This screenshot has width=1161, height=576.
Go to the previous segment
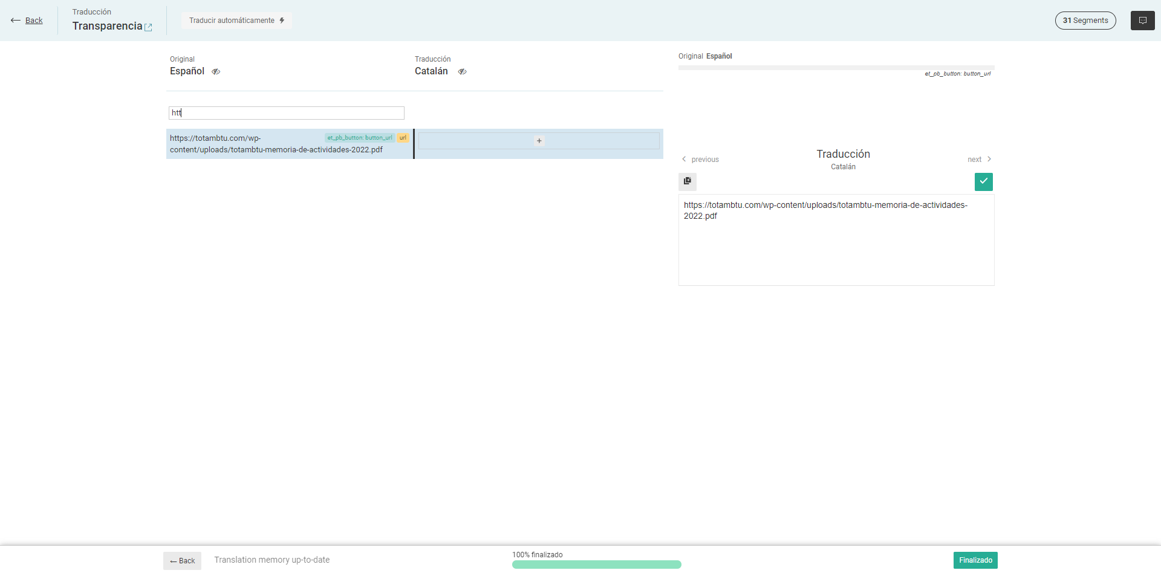pyautogui.click(x=700, y=160)
